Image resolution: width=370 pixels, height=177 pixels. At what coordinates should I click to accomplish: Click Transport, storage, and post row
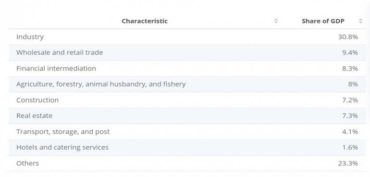click(x=187, y=132)
